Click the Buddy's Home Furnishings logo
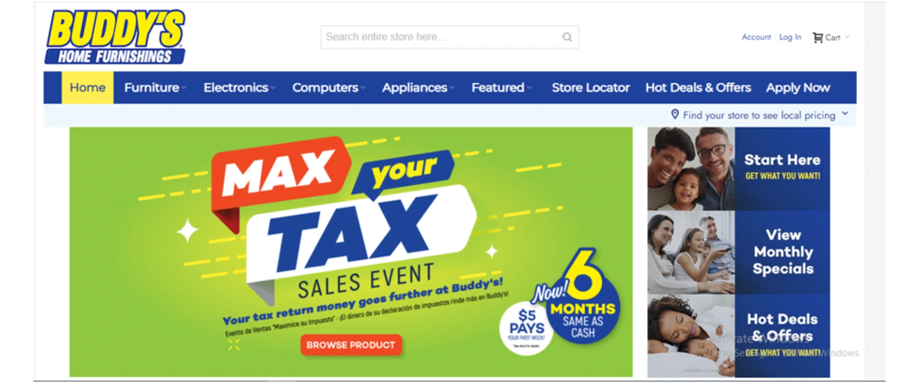 tap(115, 37)
